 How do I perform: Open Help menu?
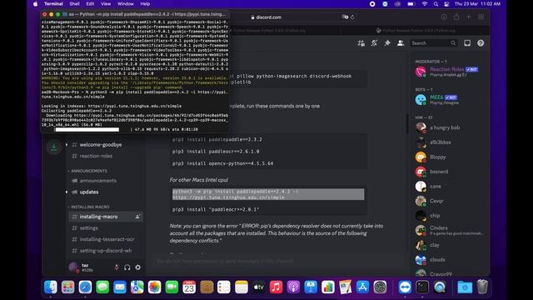click(x=145, y=3)
